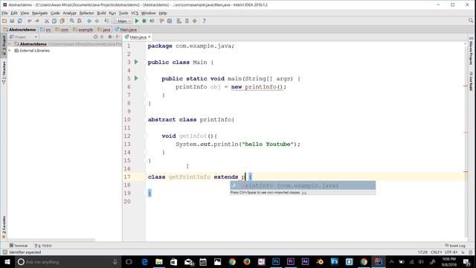Image resolution: width=476 pixels, height=268 pixels.
Task: Click the Replace toolbar icon
Action: click(80, 21)
